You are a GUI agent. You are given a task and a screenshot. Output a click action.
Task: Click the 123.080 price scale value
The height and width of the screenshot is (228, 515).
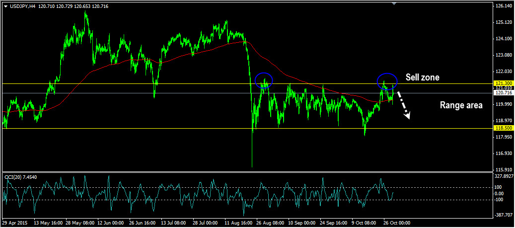[x=504, y=55]
